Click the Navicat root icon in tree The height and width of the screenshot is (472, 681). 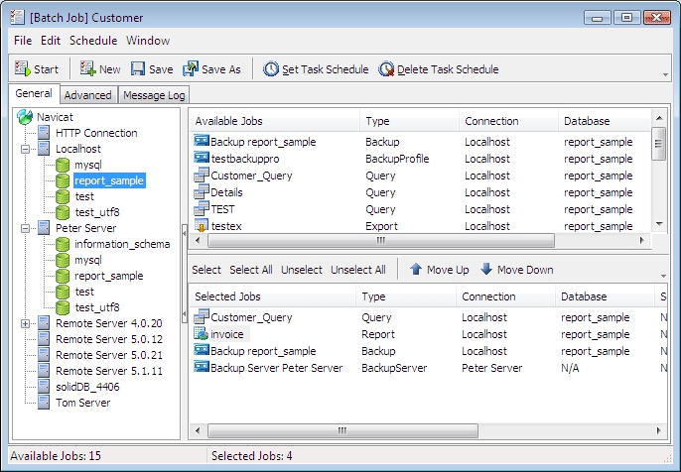[25, 117]
